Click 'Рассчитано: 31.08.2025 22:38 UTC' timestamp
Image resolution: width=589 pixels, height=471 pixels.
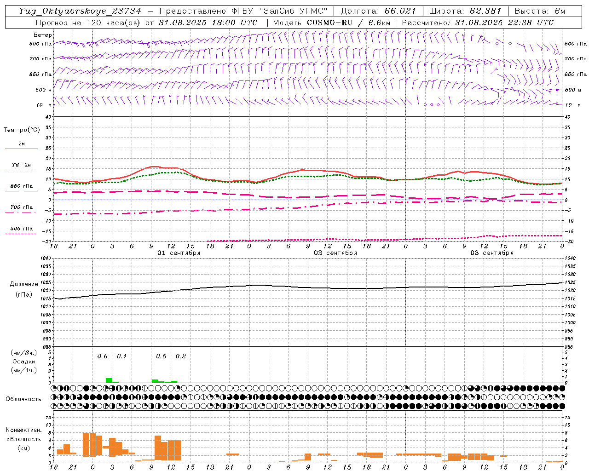[478, 23]
